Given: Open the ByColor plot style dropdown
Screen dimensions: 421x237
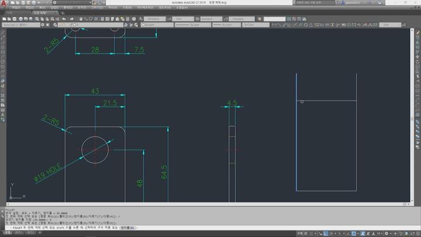Looking at the screenshot, I should 256,25.
